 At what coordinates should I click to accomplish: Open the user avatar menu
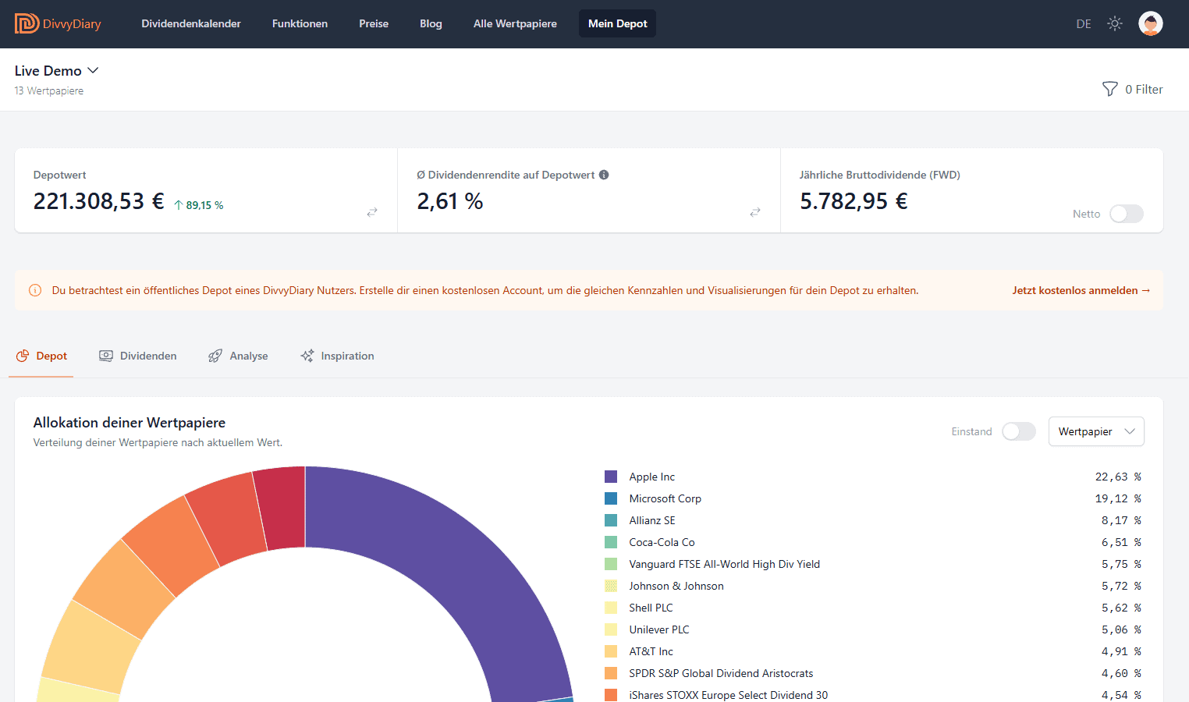click(1151, 23)
